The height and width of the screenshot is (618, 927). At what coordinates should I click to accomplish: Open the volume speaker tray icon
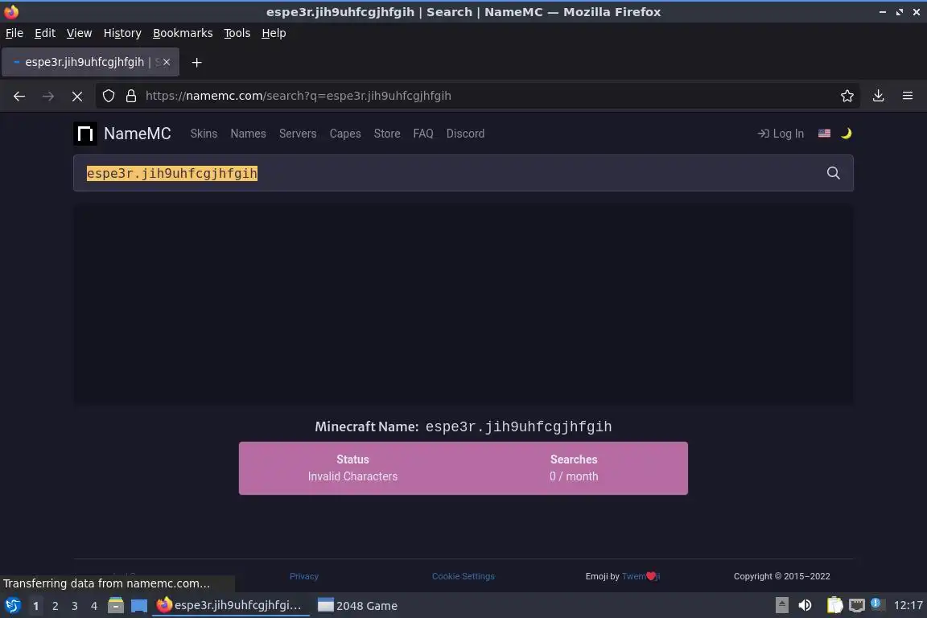tap(805, 605)
